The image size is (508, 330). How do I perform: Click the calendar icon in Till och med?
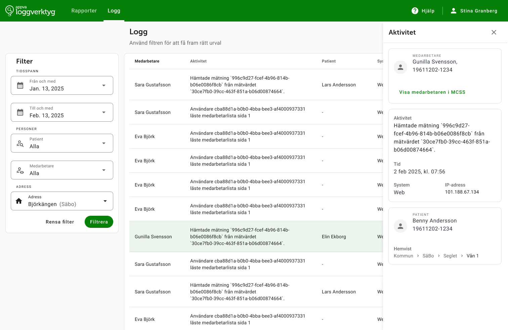pyautogui.click(x=20, y=112)
